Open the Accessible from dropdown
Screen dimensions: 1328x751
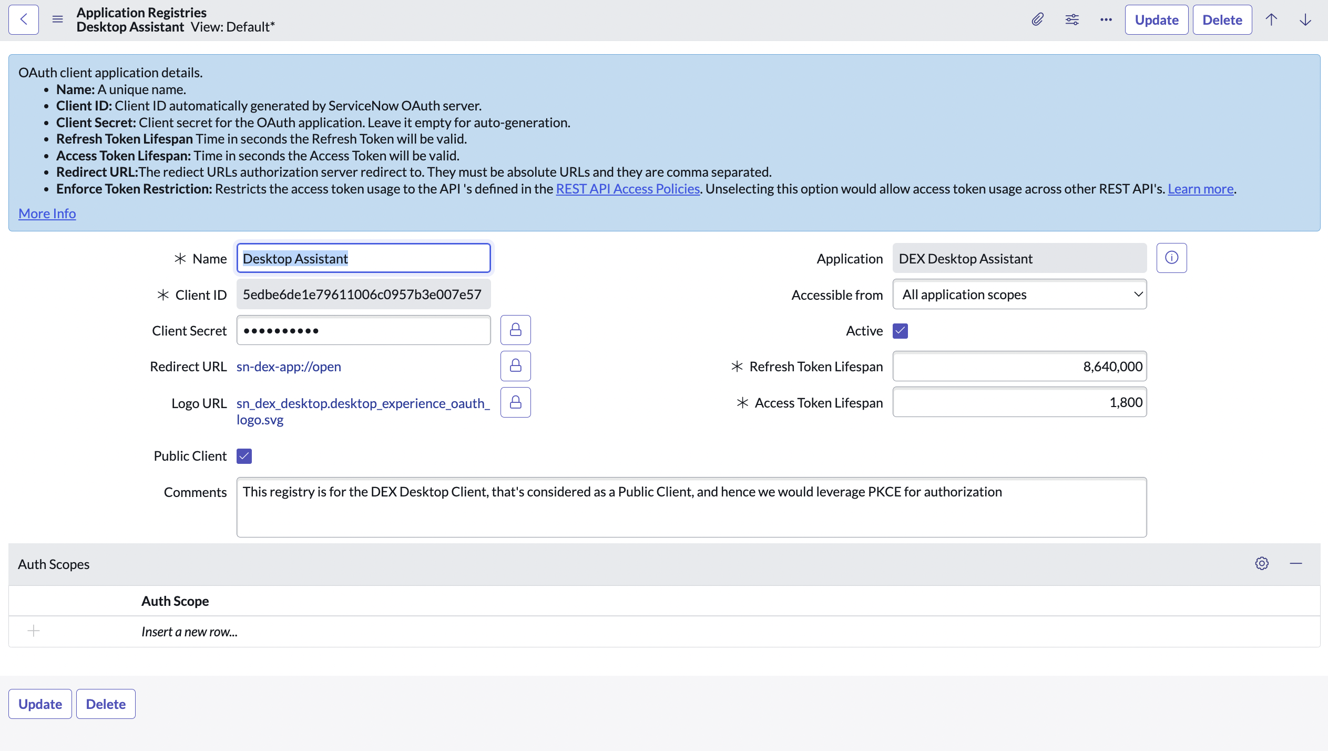1019,295
